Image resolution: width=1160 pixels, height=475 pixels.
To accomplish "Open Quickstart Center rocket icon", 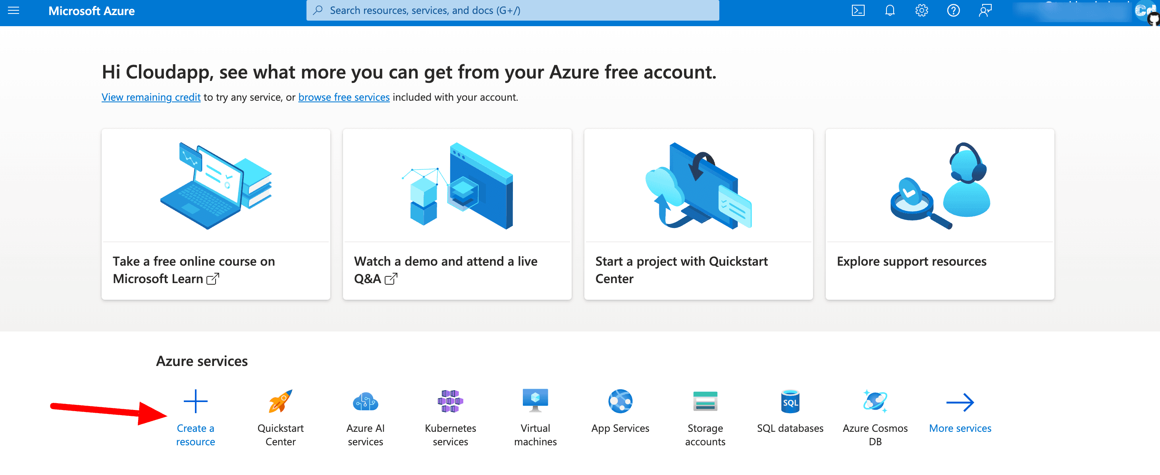I will pos(280,402).
